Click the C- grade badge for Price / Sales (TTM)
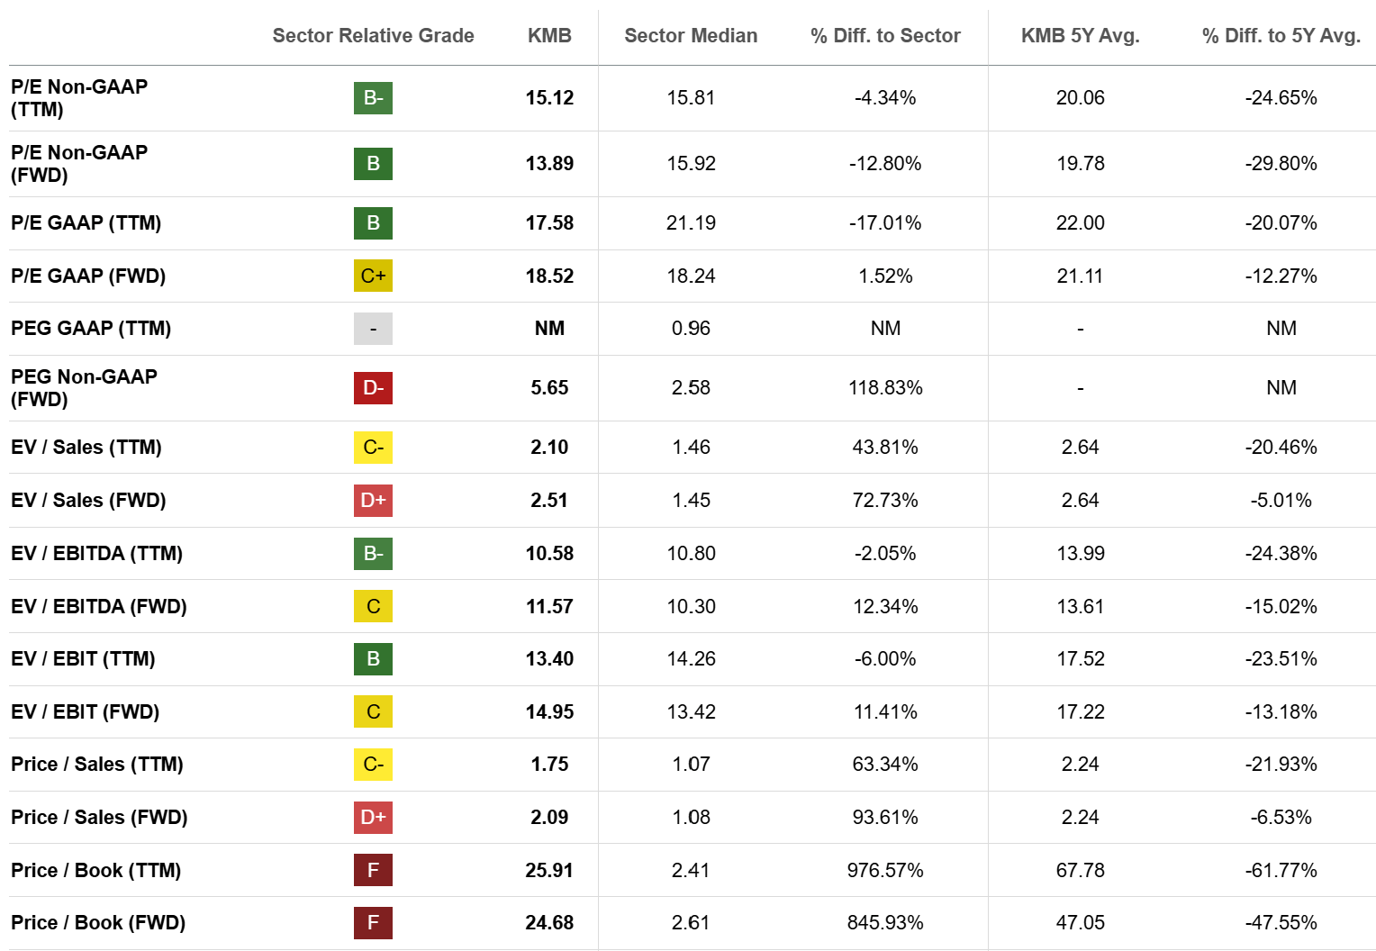The image size is (1376, 951). [373, 765]
